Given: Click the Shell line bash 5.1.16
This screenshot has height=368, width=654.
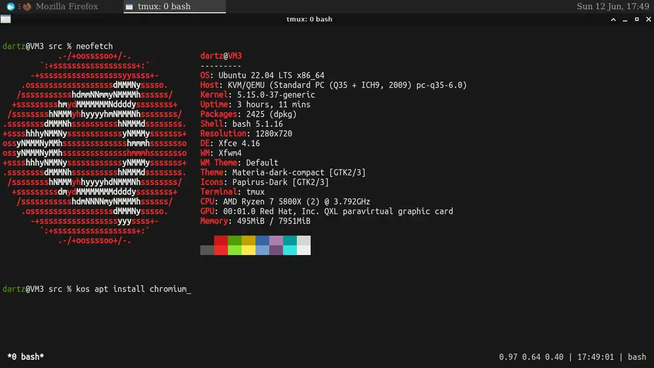Looking at the screenshot, I should (x=242, y=124).
